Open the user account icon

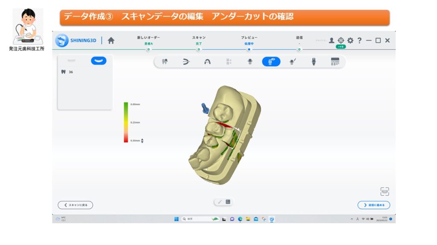[332, 40]
